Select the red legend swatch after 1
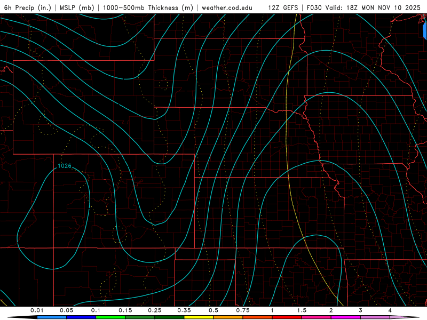This screenshot has width=427, height=320. [287, 317]
